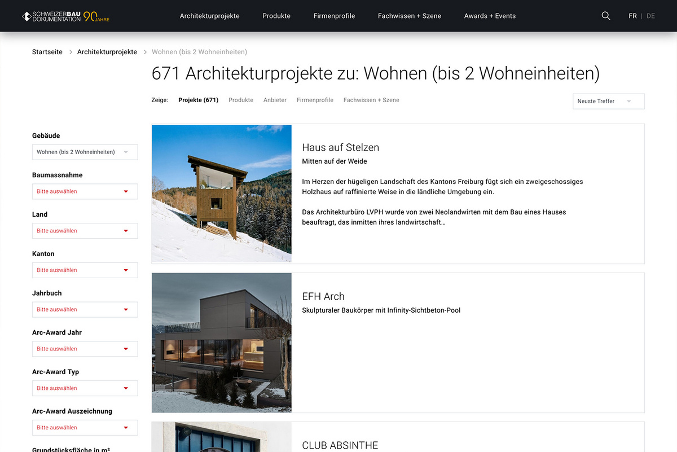Open the Produkte main menu
Screen dimensions: 677x452
click(x=276, y=16)
